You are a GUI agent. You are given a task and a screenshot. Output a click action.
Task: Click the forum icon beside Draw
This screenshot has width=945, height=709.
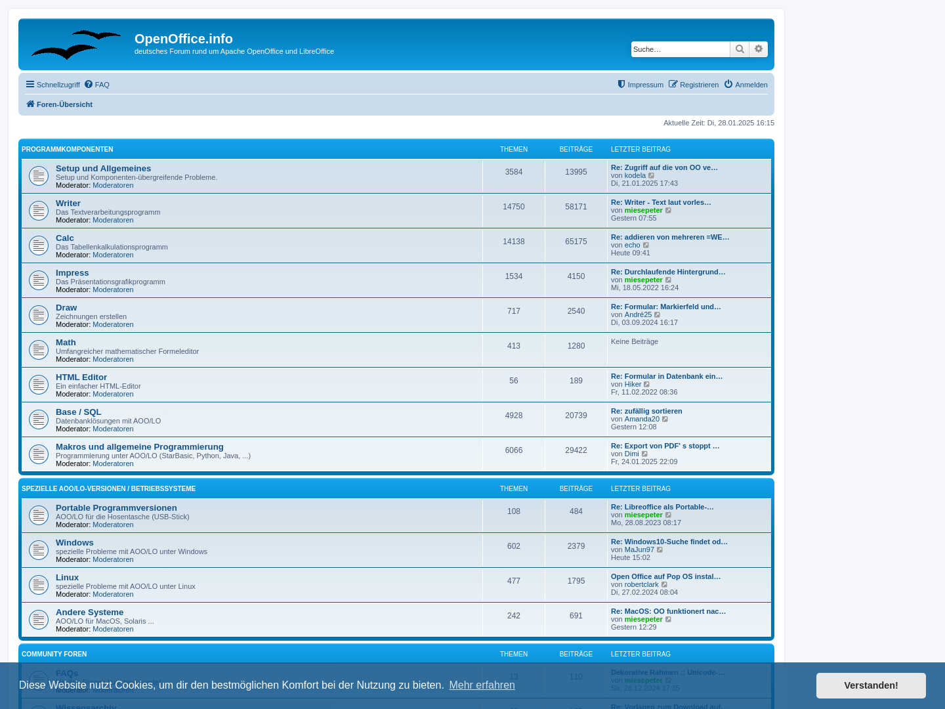[x=39, y=315]
